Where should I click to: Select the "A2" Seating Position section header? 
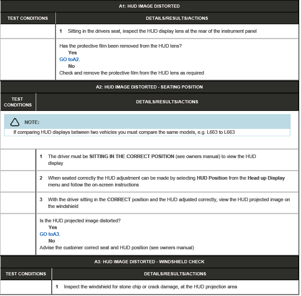coord(149,87)
